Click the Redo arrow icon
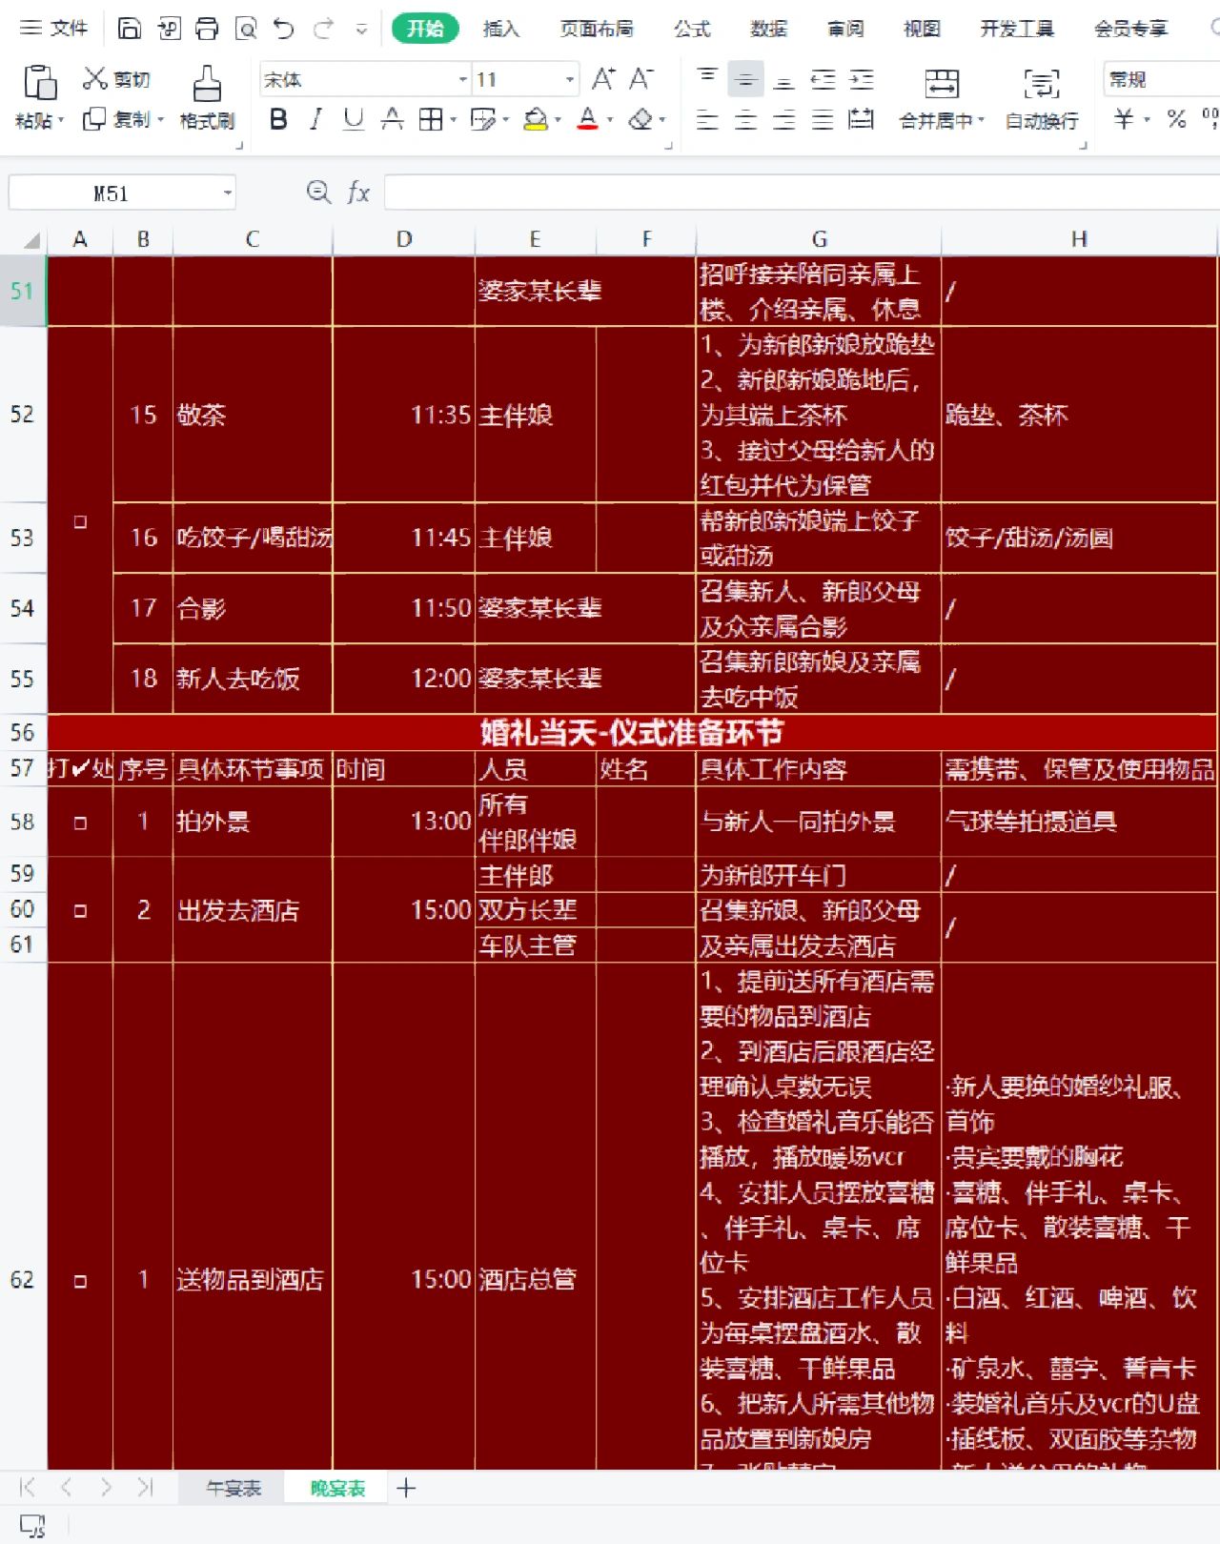Image resolution: width=1220 pixels, height=1544 pixels. click(324, 29)
